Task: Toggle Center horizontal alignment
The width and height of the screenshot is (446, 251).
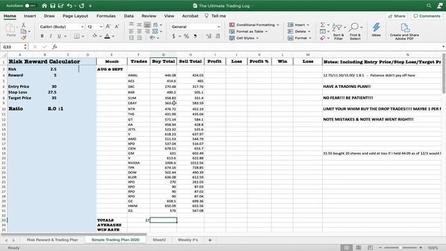Action: [139, 31]
